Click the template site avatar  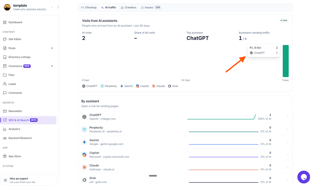point(7,7)
